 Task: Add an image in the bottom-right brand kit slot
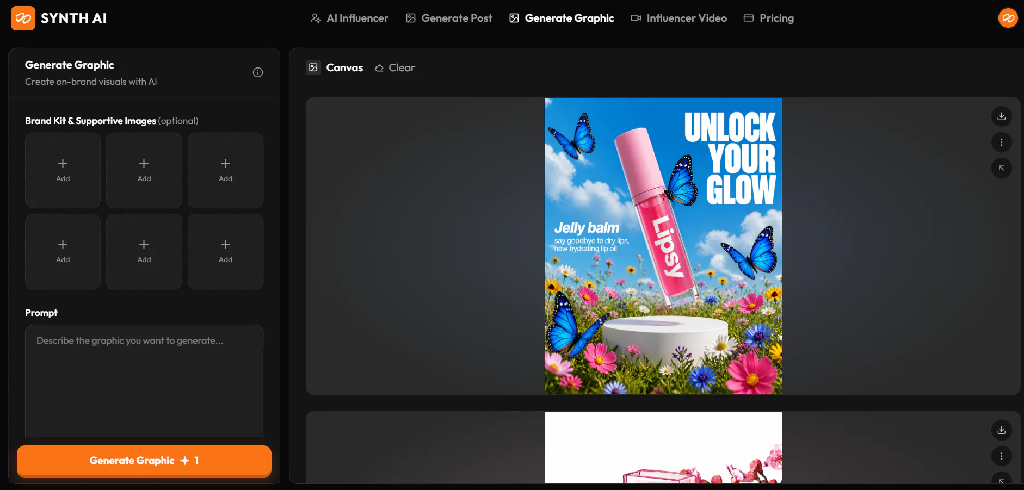[x=226, y=251]
